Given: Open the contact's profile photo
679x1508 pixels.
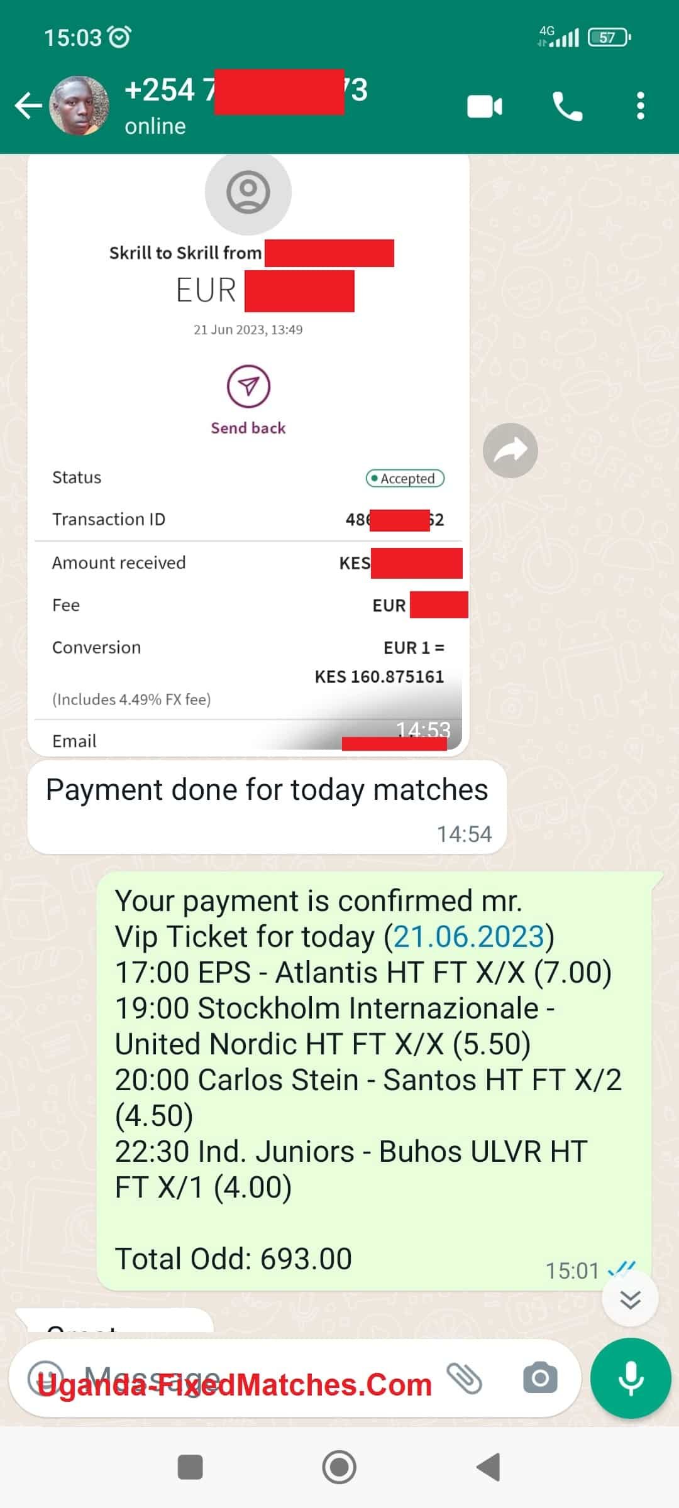Looking at the screenshot, I should click(x=79, y=106).
